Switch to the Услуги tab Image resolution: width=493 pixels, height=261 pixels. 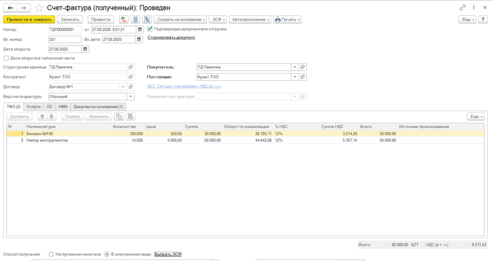pos(33,106)
